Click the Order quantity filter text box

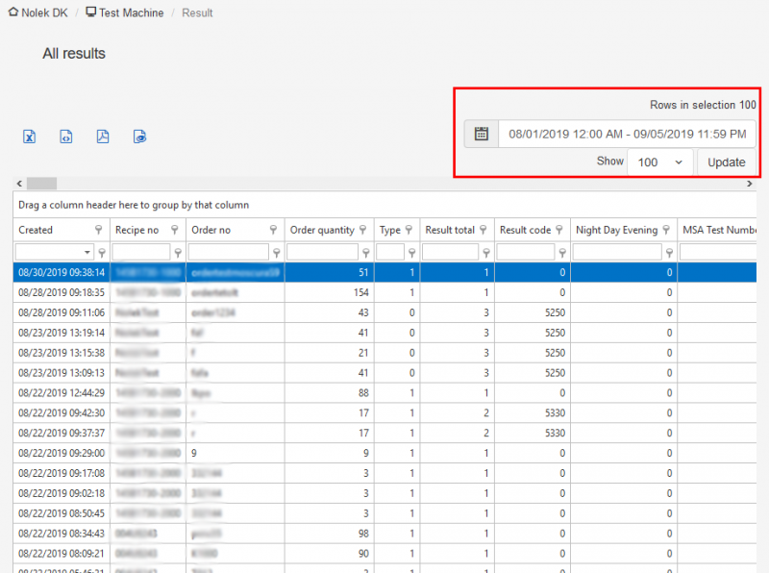tap(322, 252)
